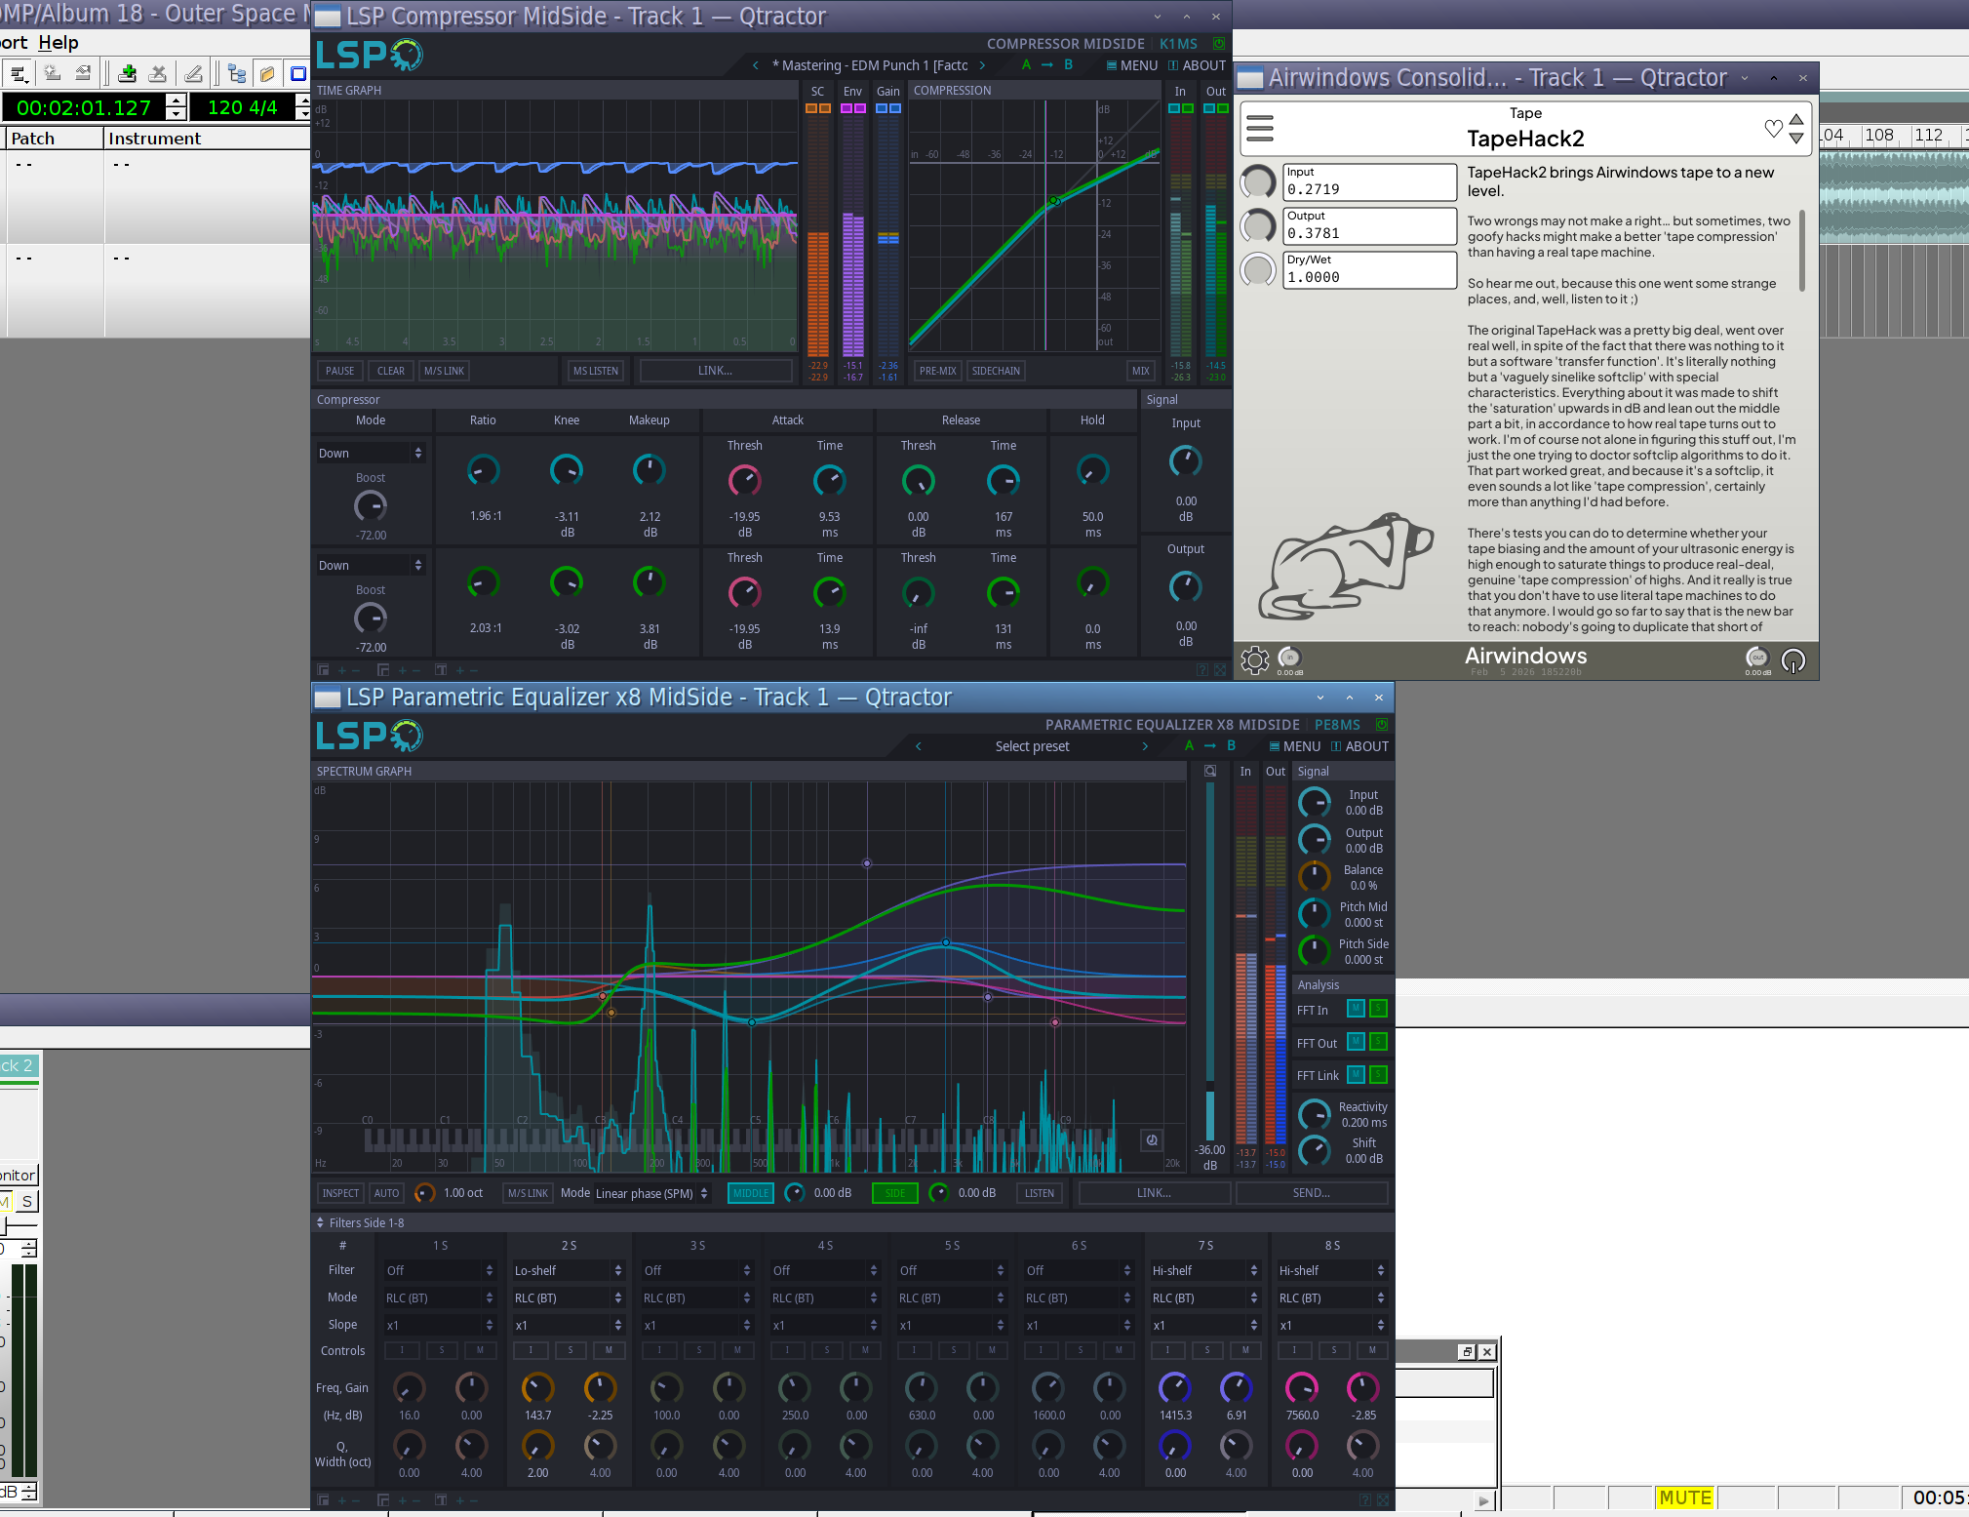Enable the FFT In mid channel toggle
The height and width of the screenshot is (1517, 1969).
click(1355, 1009)
